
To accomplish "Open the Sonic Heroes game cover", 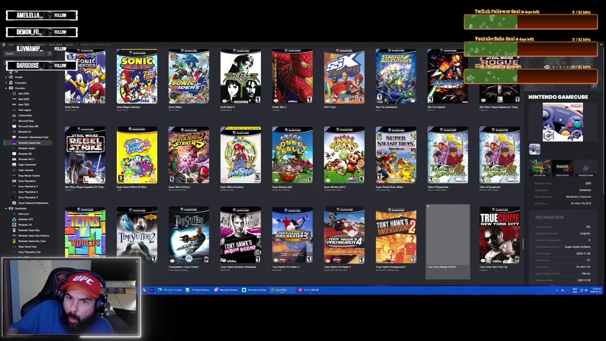I will (85, 76).
